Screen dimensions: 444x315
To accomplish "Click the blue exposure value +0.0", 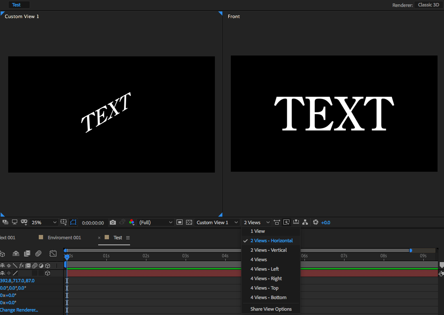I will point(326,222).
